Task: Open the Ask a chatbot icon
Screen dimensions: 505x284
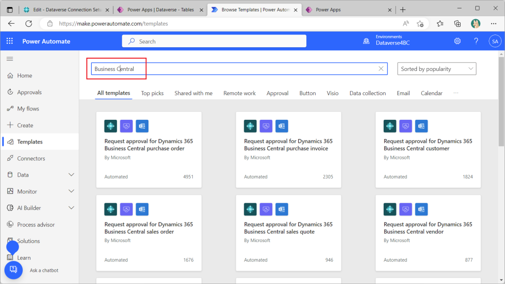Action: 13,270
